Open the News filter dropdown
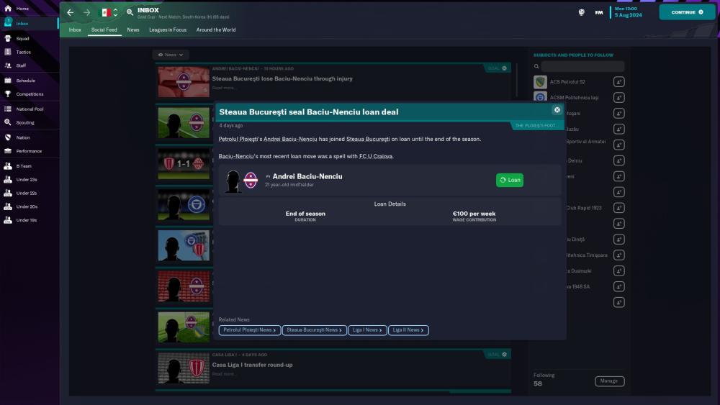 click(171, 55)
